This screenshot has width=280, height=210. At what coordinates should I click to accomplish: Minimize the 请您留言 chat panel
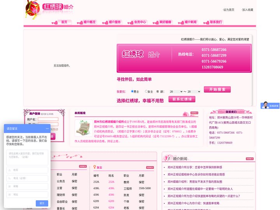(x=47, y=129)
